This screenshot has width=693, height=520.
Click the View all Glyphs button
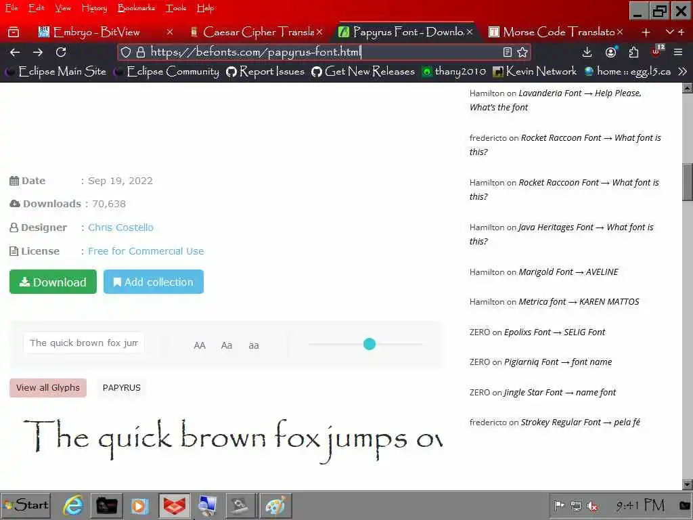click(48, 388)
